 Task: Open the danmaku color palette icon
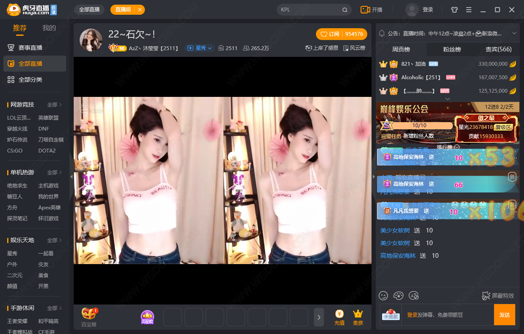pos(398,296)
